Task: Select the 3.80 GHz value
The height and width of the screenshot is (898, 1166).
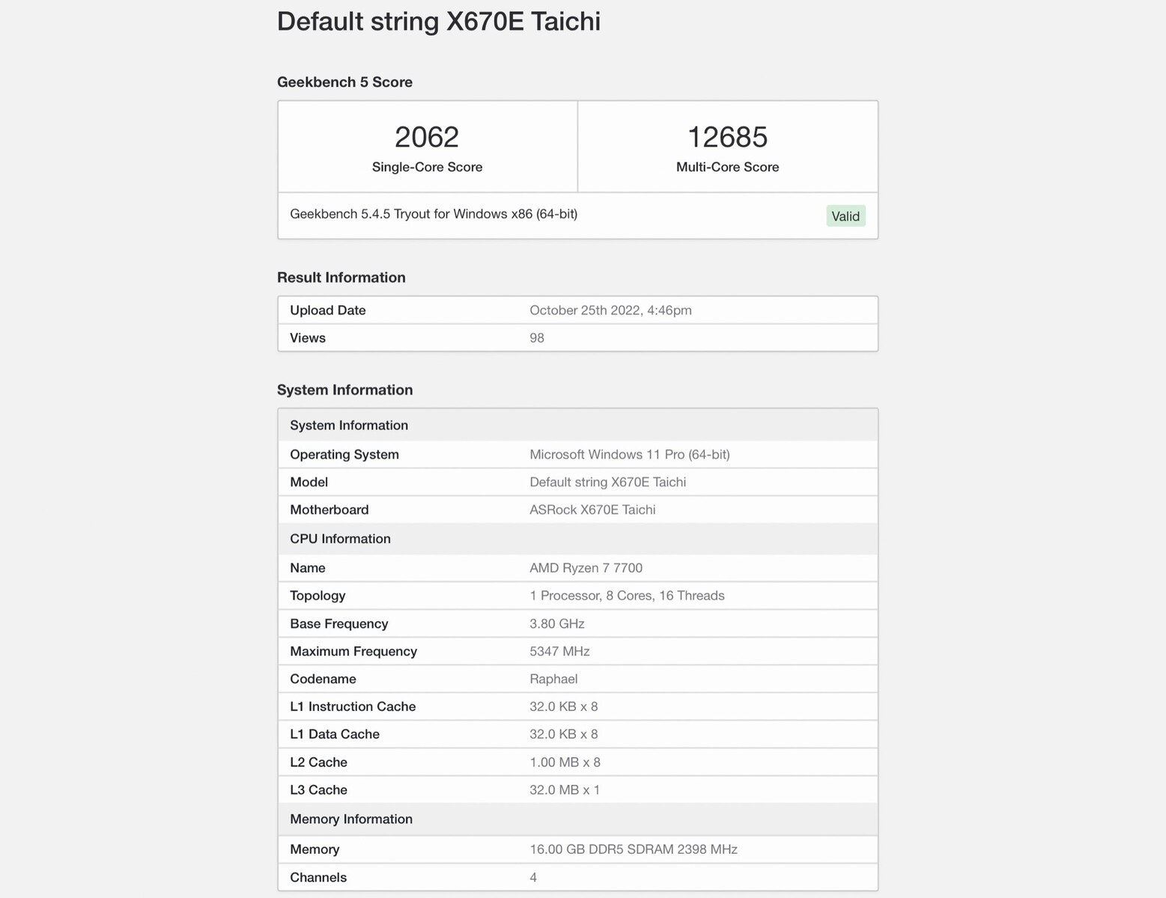Action: [x=557, y=624]
